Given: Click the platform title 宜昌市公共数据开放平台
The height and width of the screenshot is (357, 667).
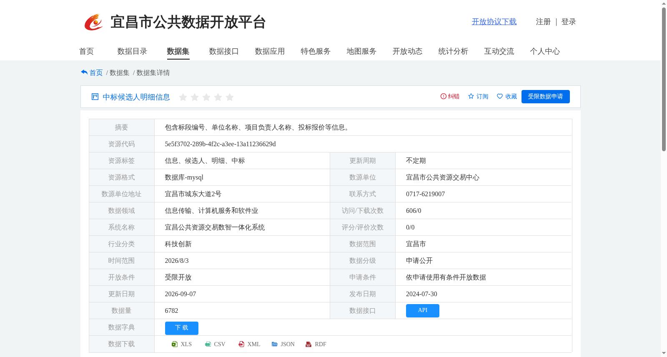Looking at the screenshot, I should pos(188,22).
